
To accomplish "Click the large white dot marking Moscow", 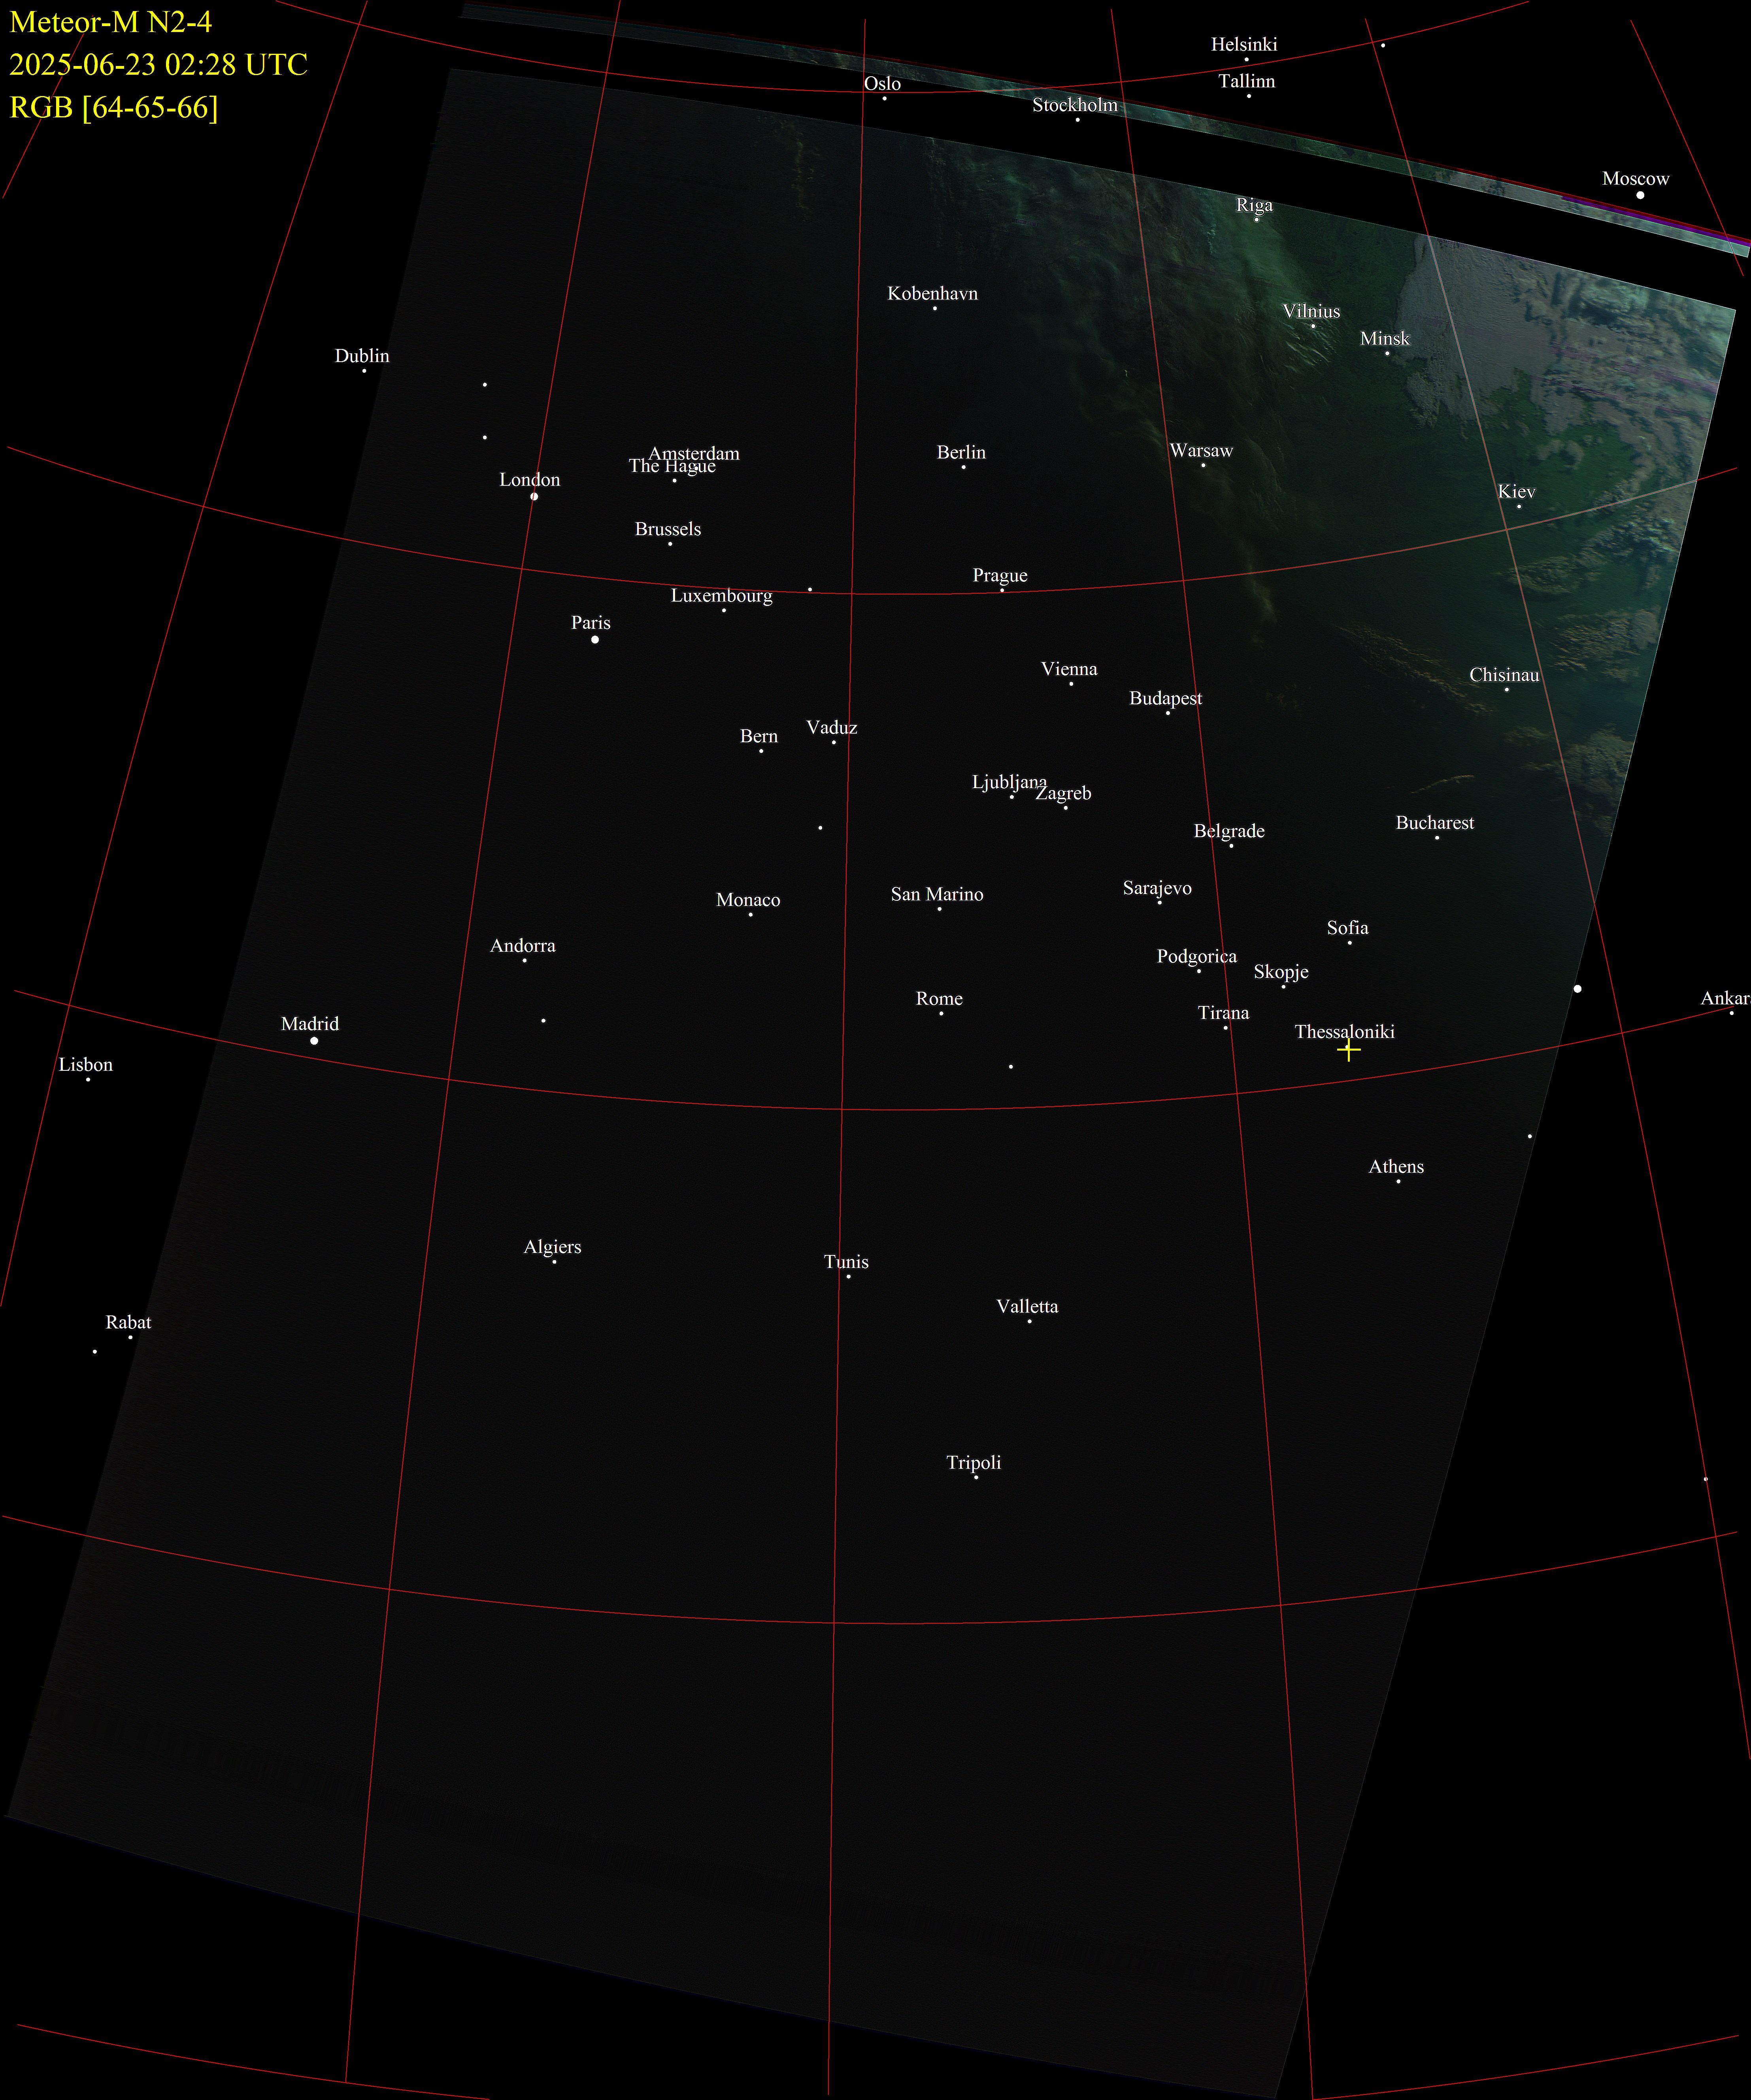I will pyautogui.click(x=1640, y=195).
